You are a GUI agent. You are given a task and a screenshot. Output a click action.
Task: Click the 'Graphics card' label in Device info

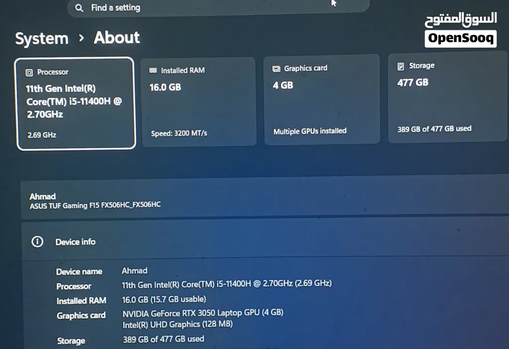(81, 315)
